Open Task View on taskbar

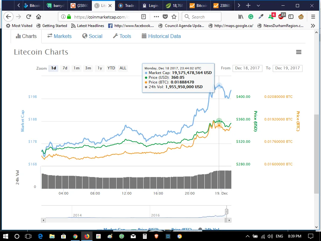click(28, 236)
